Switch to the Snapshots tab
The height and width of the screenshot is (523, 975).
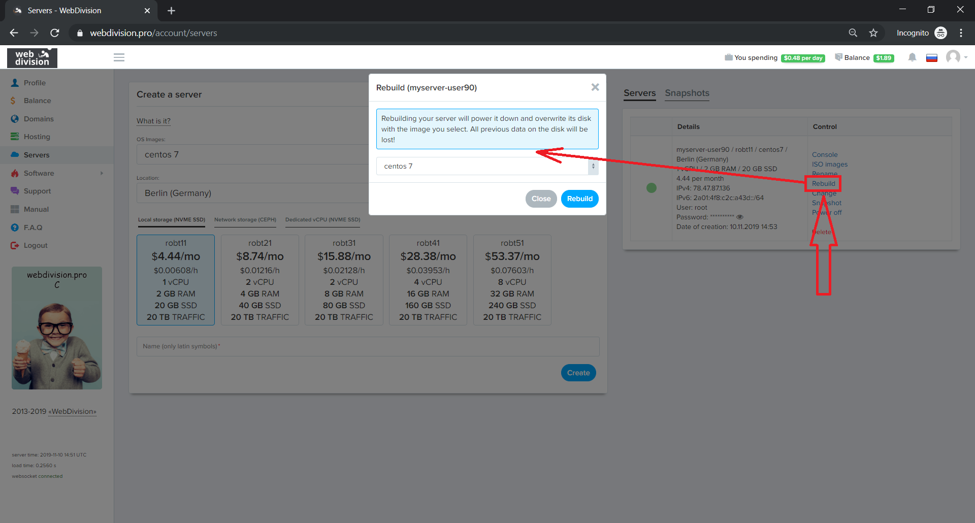pos(687,93)
